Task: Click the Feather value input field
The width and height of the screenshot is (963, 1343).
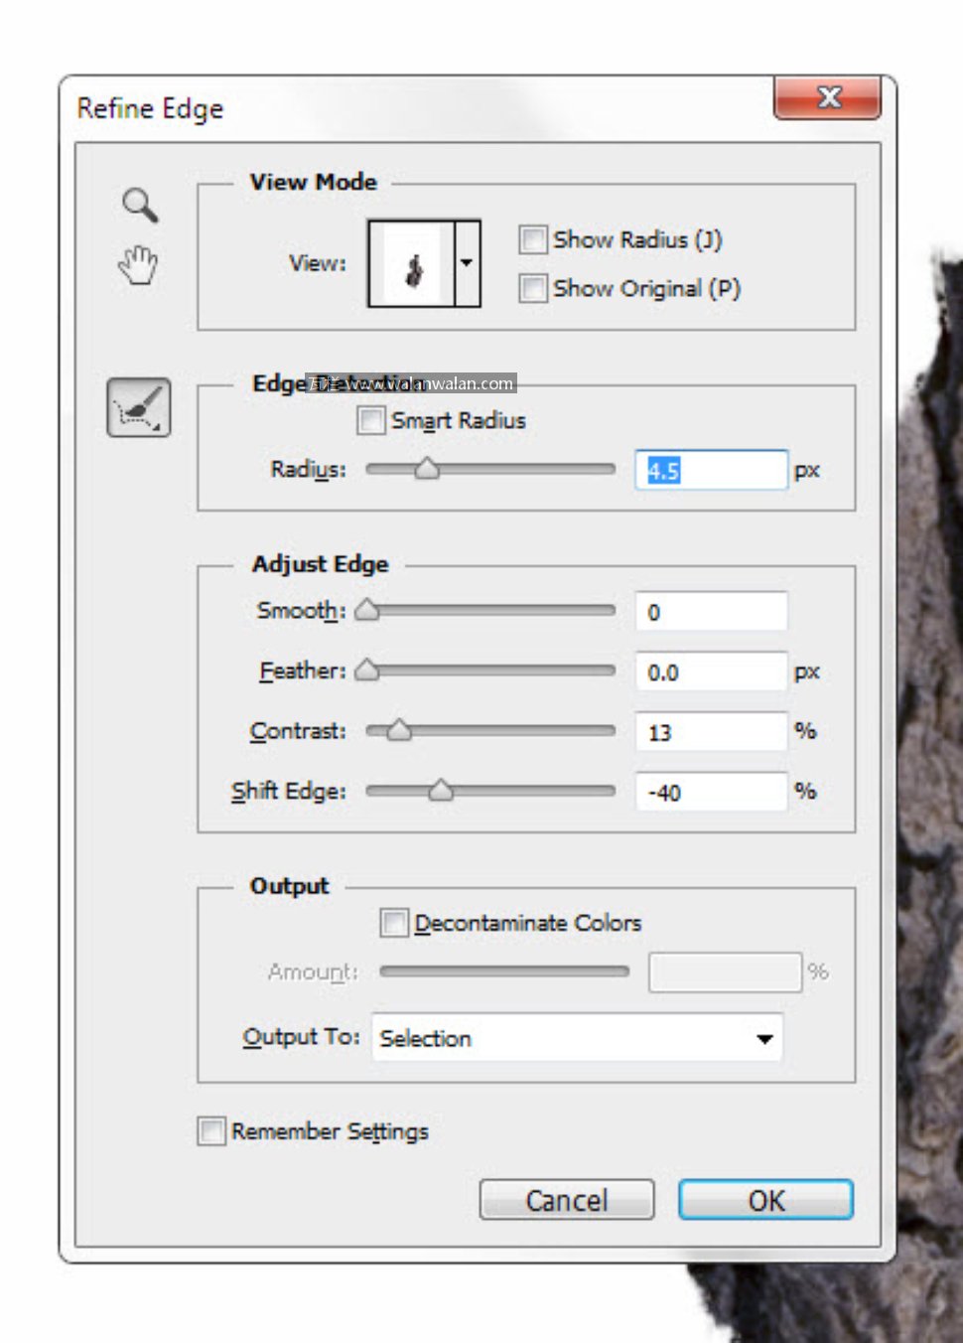Action: (710, 672)
